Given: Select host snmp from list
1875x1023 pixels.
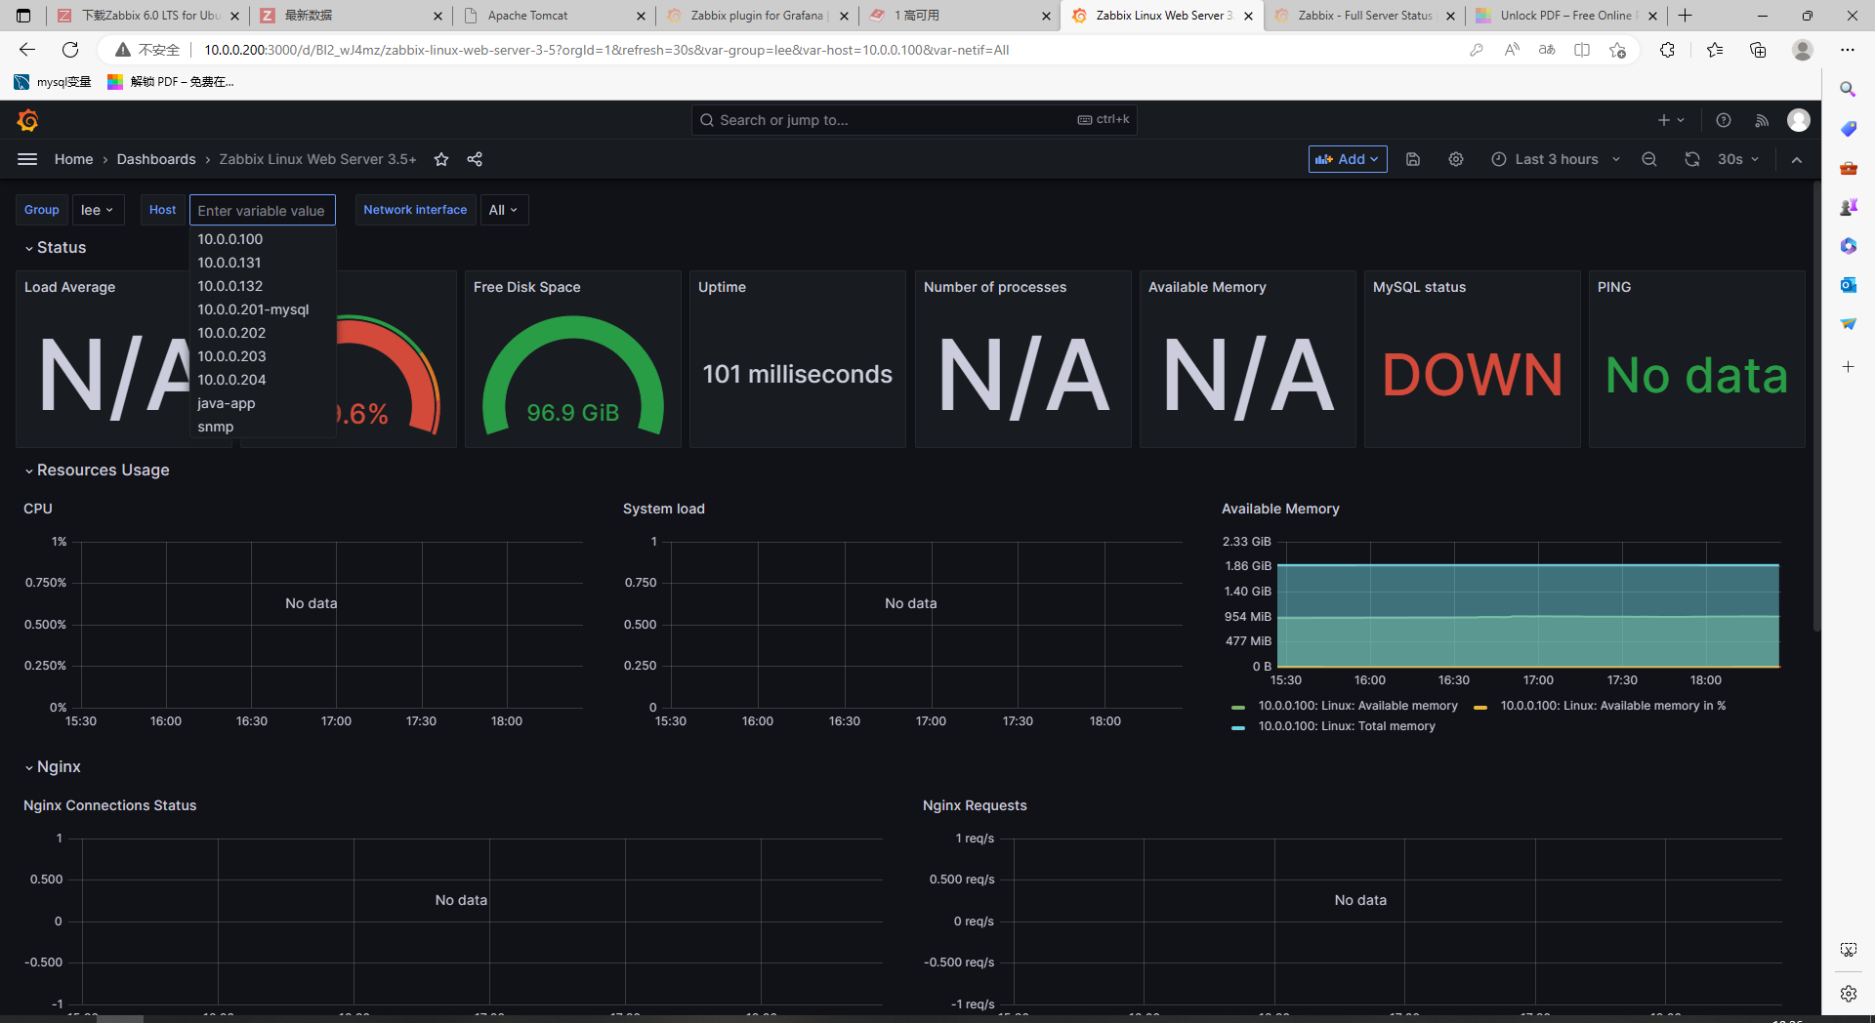Looking at the screenshot, I should click(263, 427).
